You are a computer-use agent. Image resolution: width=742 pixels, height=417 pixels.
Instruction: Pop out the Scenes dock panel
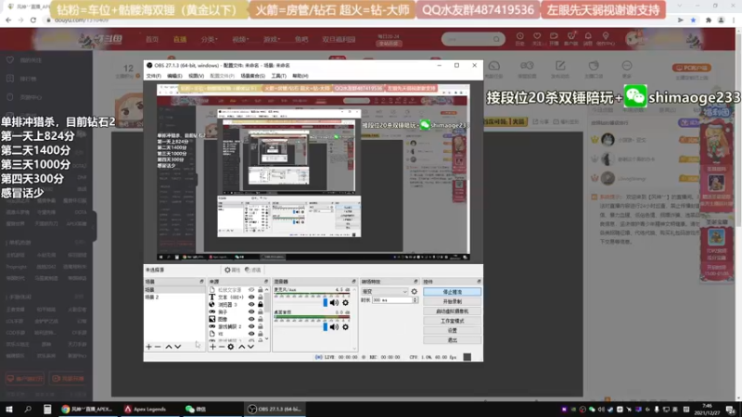tap(201, 282)
